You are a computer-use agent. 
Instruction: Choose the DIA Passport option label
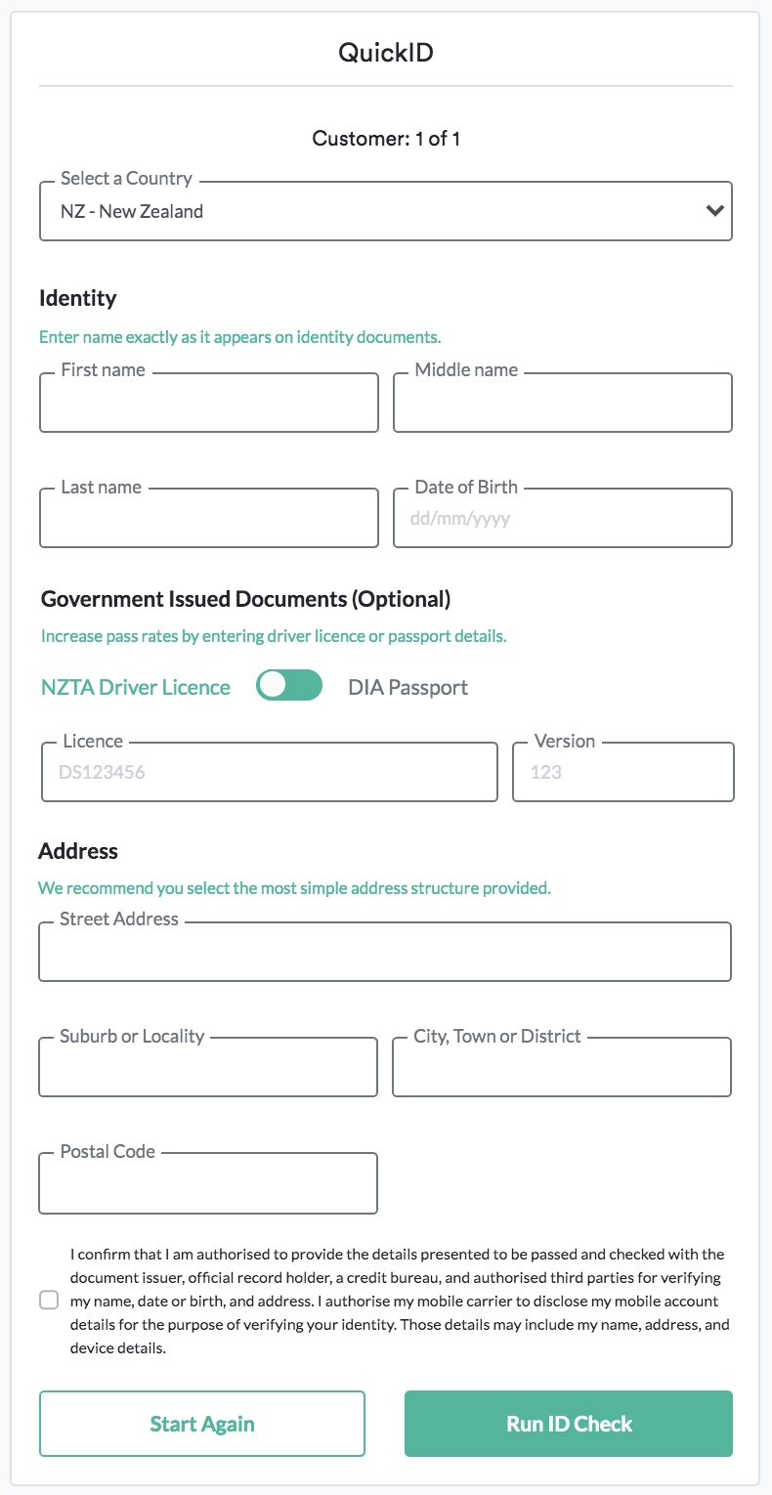[x=407, y=687]
